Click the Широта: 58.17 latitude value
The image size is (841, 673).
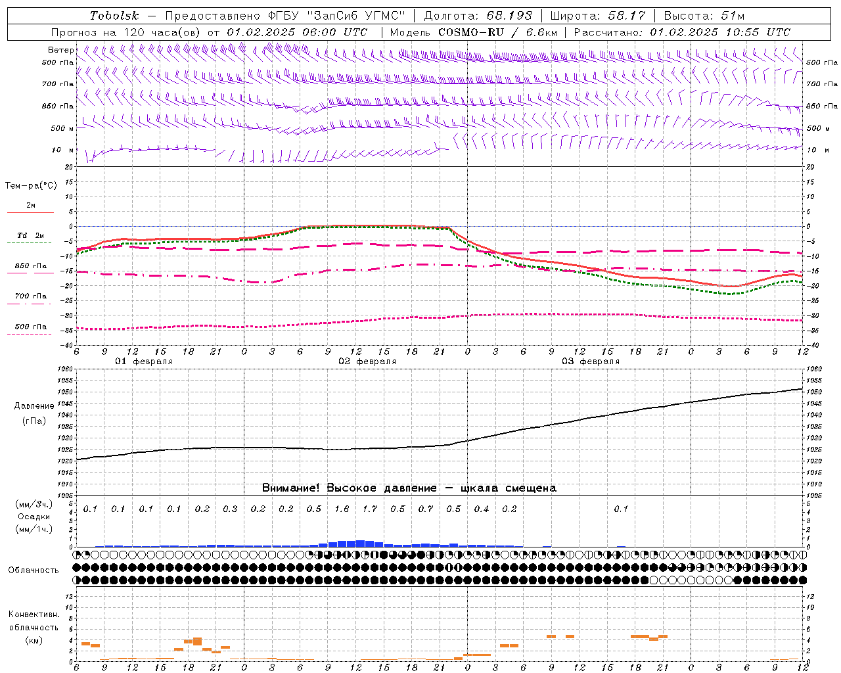(598, 16)
